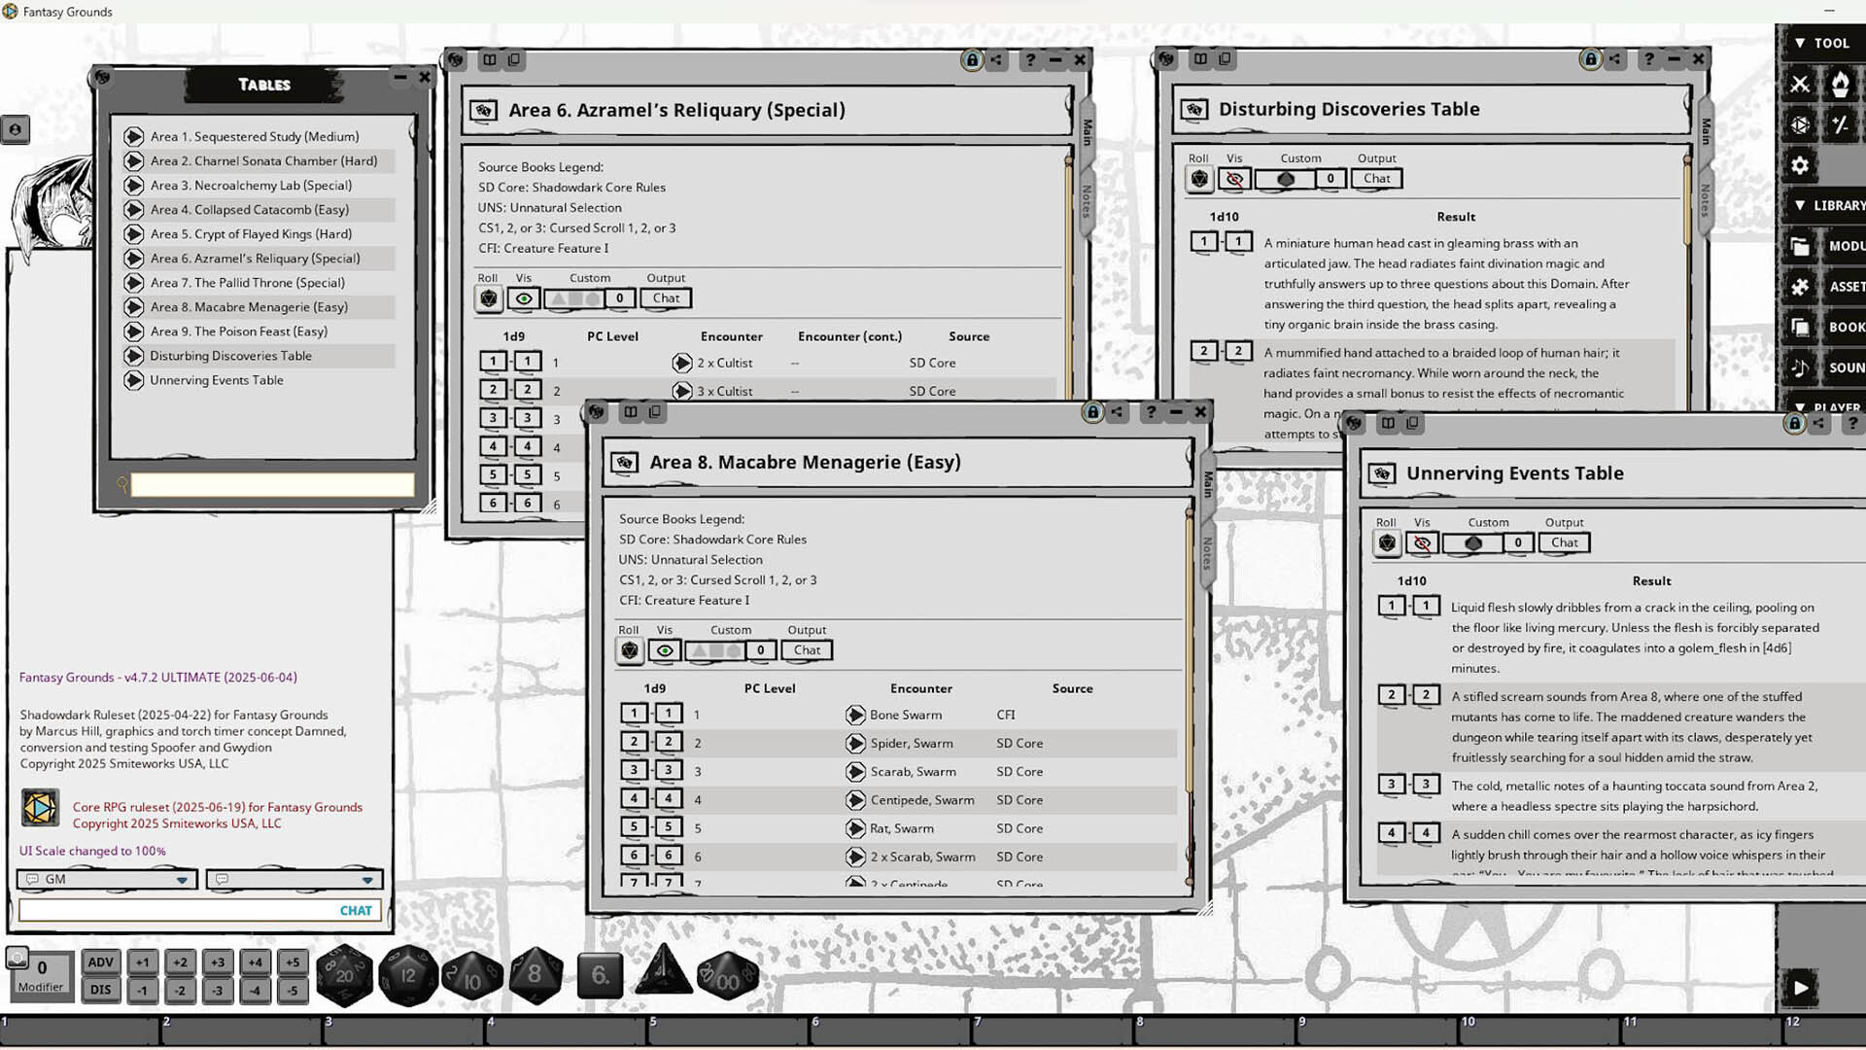
Task: Open the Modules library panel
Action: [x=1799, y=246]
